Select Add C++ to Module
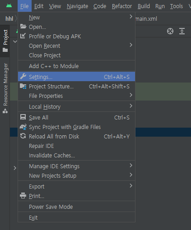This screenshot has height=230, width=191. pos(76,66)
